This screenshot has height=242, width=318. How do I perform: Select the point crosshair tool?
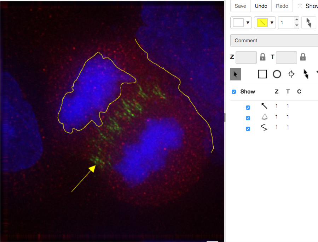point(291,74)
